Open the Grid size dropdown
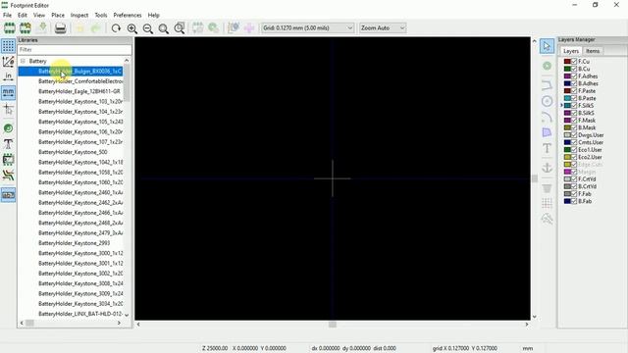 click(x=307, y=28)
